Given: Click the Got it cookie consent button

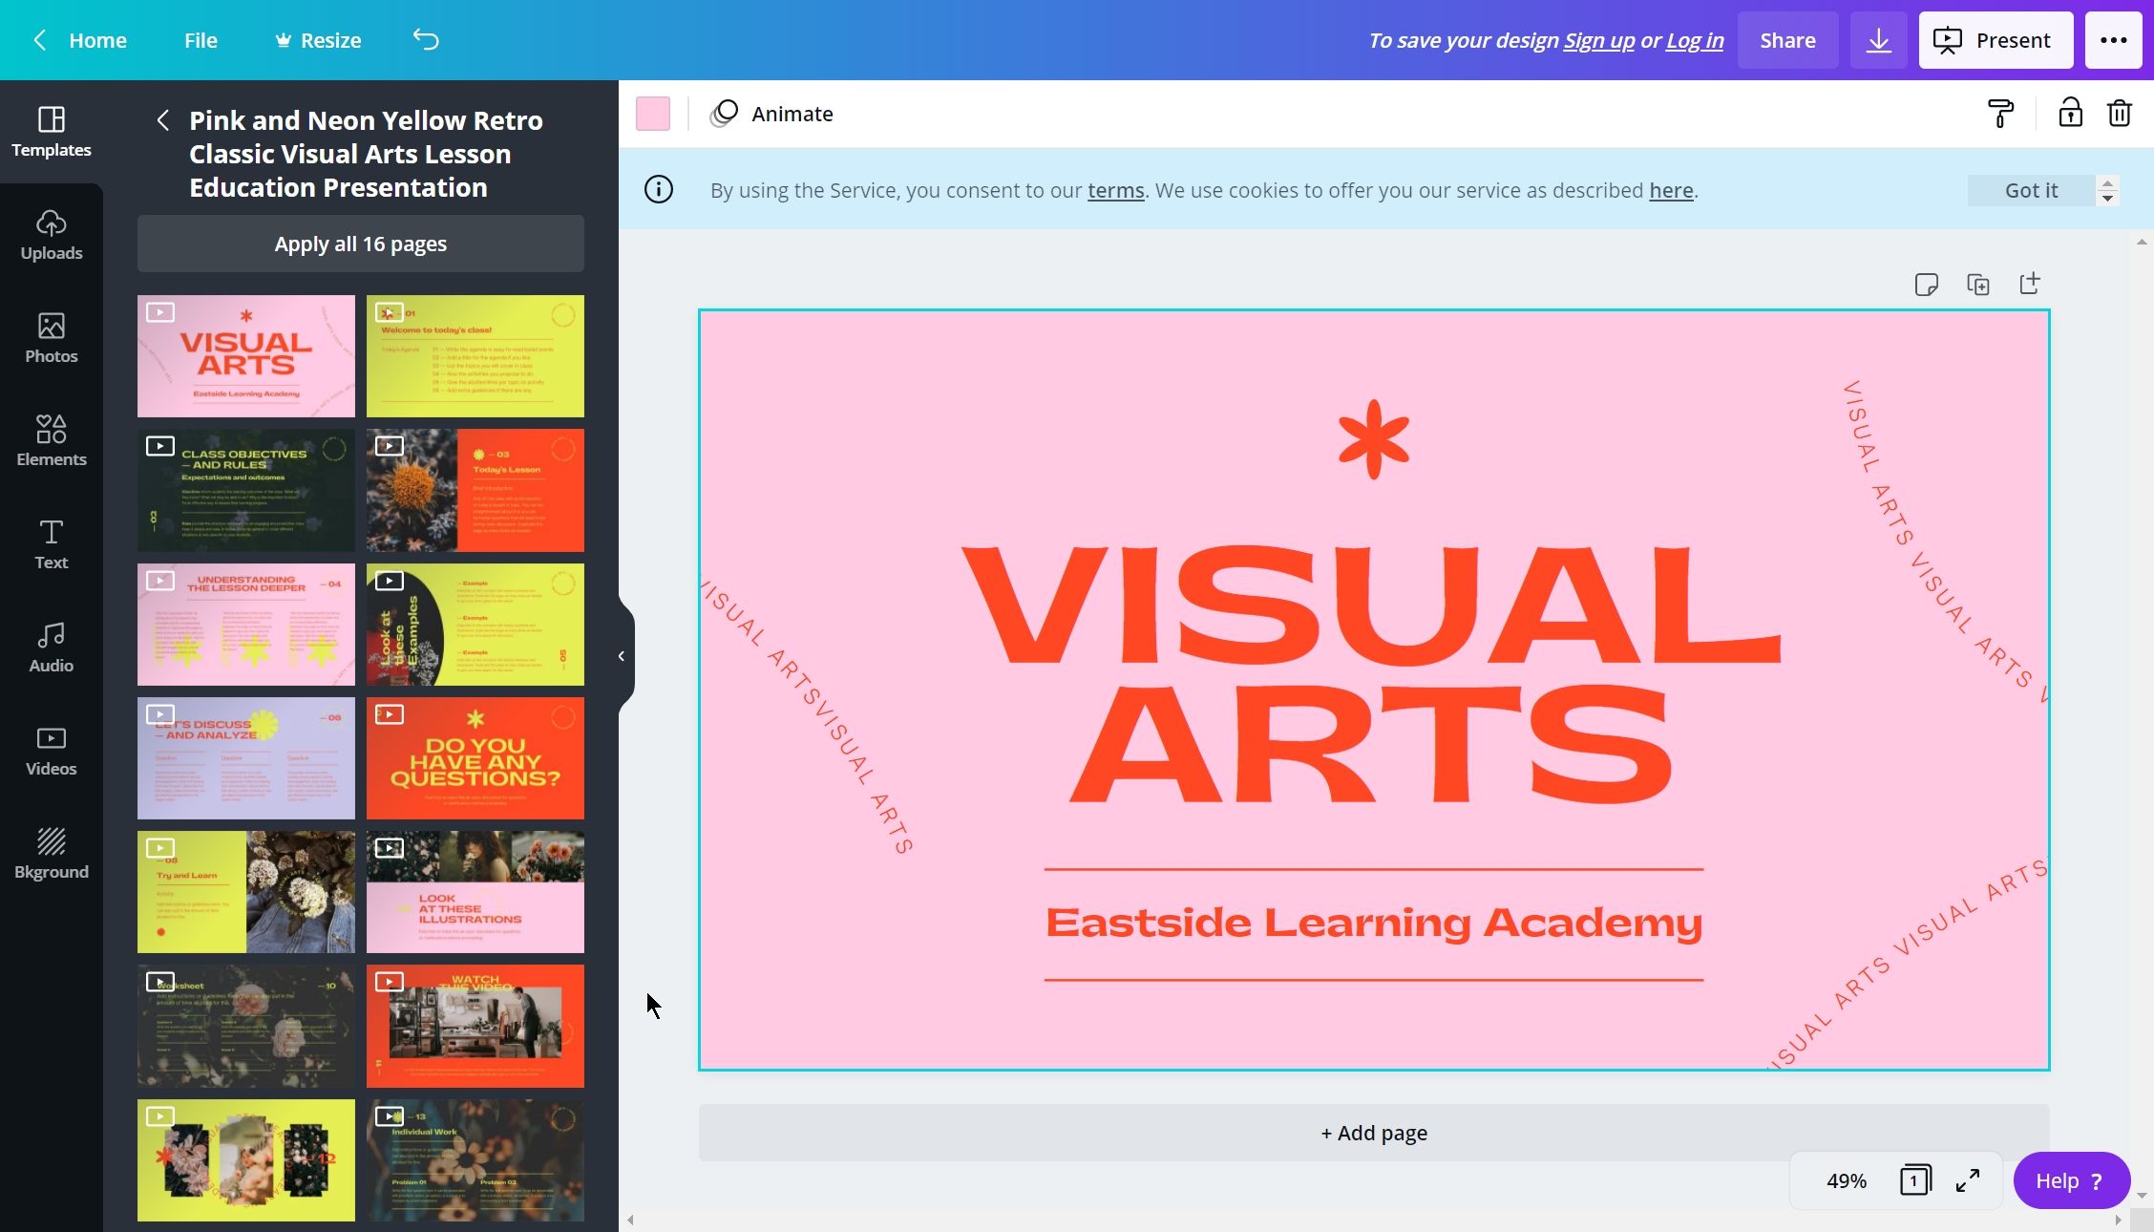Looking at the screenshot, I should click(2031, 189).
